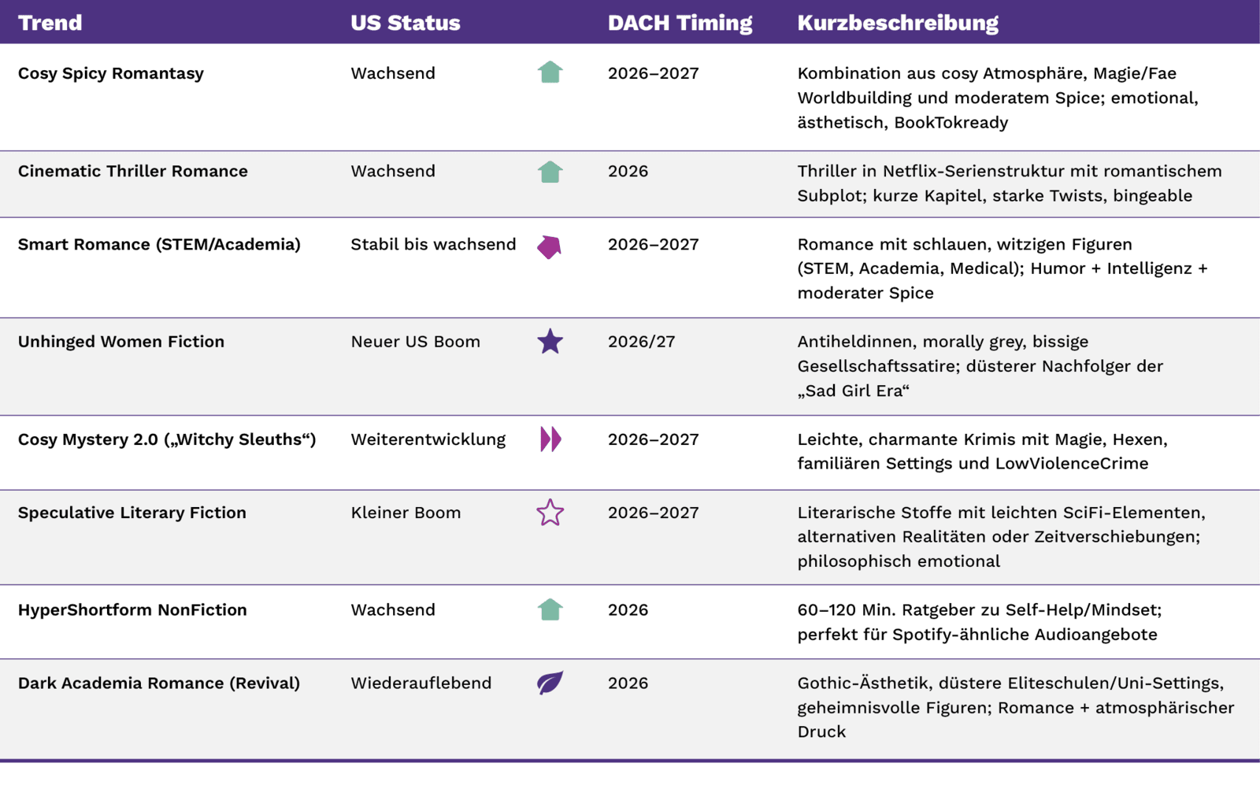Click the Neuer US Boom status text
Image resolution: width=1260 pixels, height=800 pixels.
(x=415, y=342)
